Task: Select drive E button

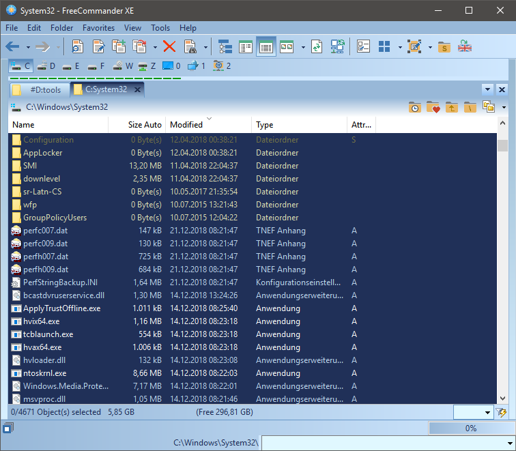Action: coord(71,66)
